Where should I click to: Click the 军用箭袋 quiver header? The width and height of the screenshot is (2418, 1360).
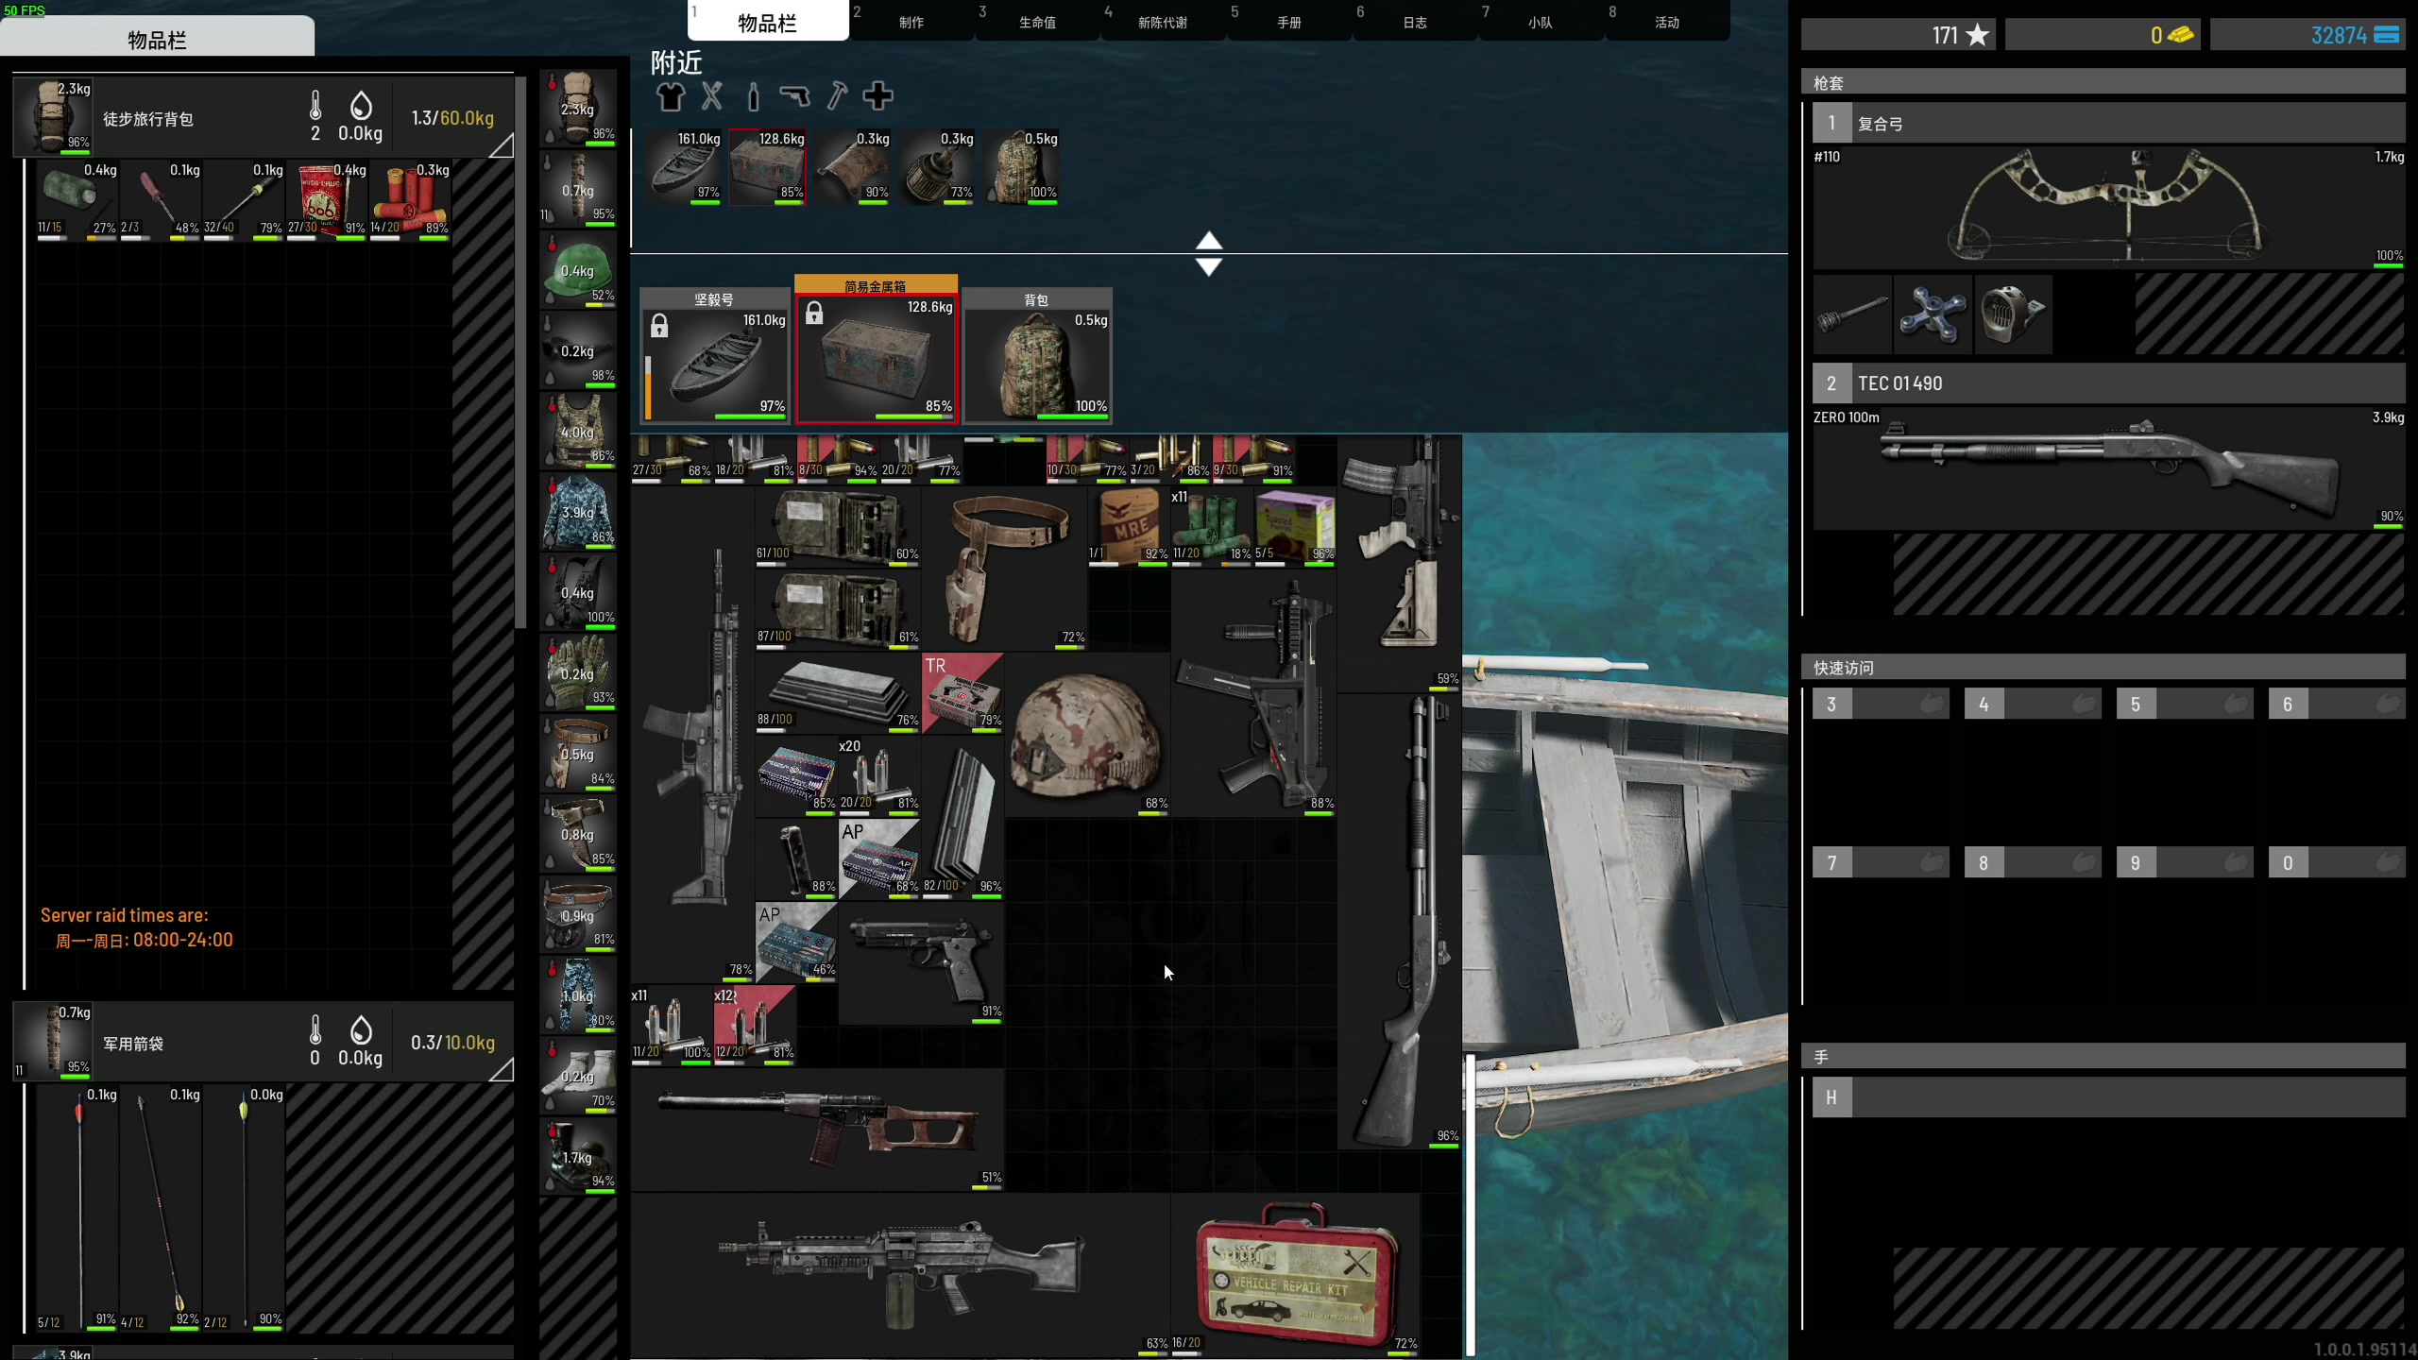click(263, 1042)
